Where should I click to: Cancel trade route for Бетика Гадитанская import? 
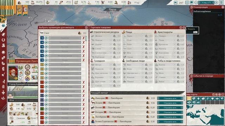coord(170,121)
